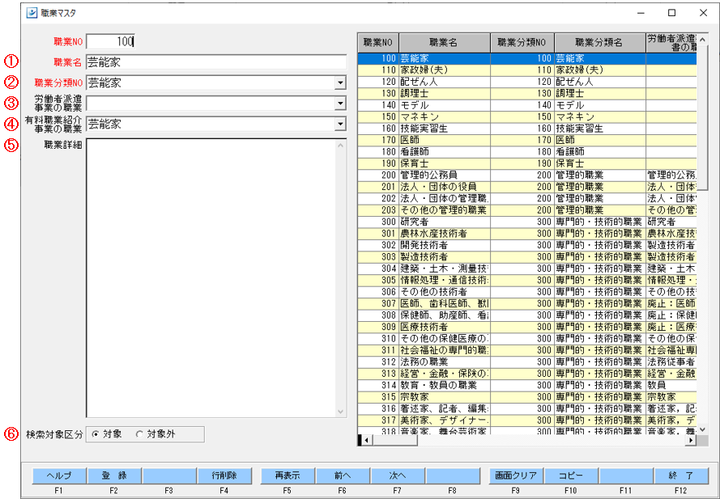Viewport: 720px width, 499px height.
Task: Select the highlighted 芸能家 row in table
Action: [527, 59]
